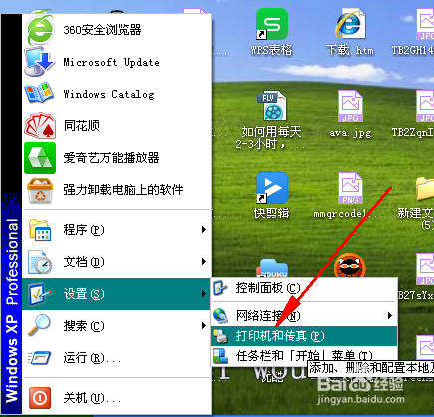The width and height of the screenshot is (434, 417).
Task: Select the 快剪辑 desktop shortcut icon
Action: coord(272,188)
